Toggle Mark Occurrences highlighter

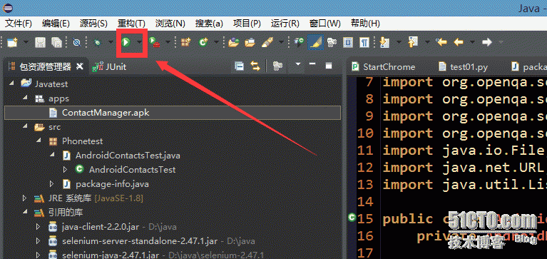pos(315,42)
